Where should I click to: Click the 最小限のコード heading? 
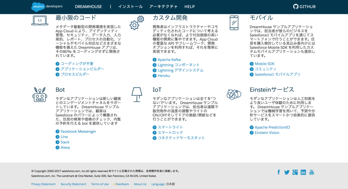point(76,18)
